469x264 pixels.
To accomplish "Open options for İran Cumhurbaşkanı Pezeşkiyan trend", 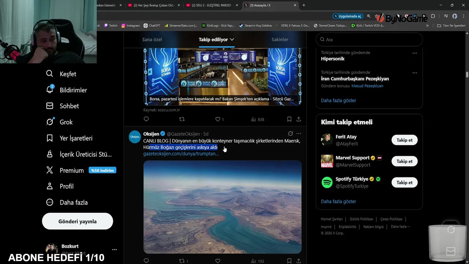I will click(414, 73).
